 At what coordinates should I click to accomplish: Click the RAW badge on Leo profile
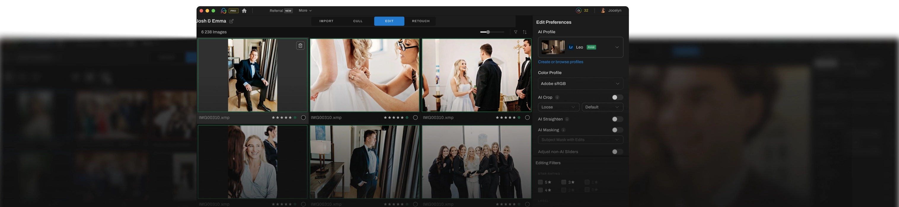(x=591, y=47)
